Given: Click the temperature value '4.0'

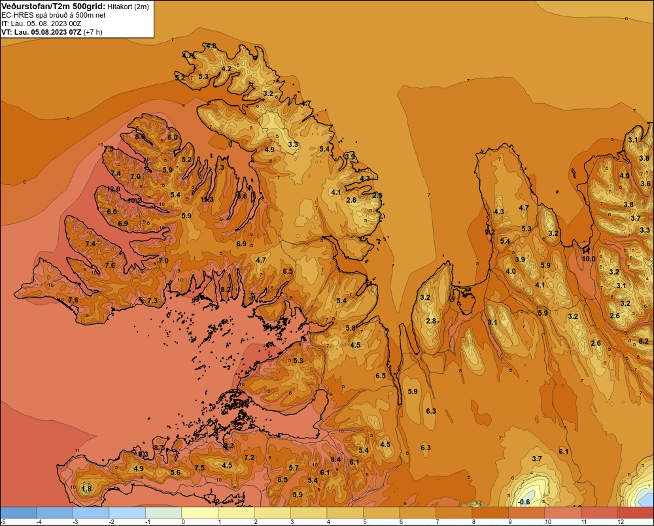Looking at the screenshot, I should (511, 271).
